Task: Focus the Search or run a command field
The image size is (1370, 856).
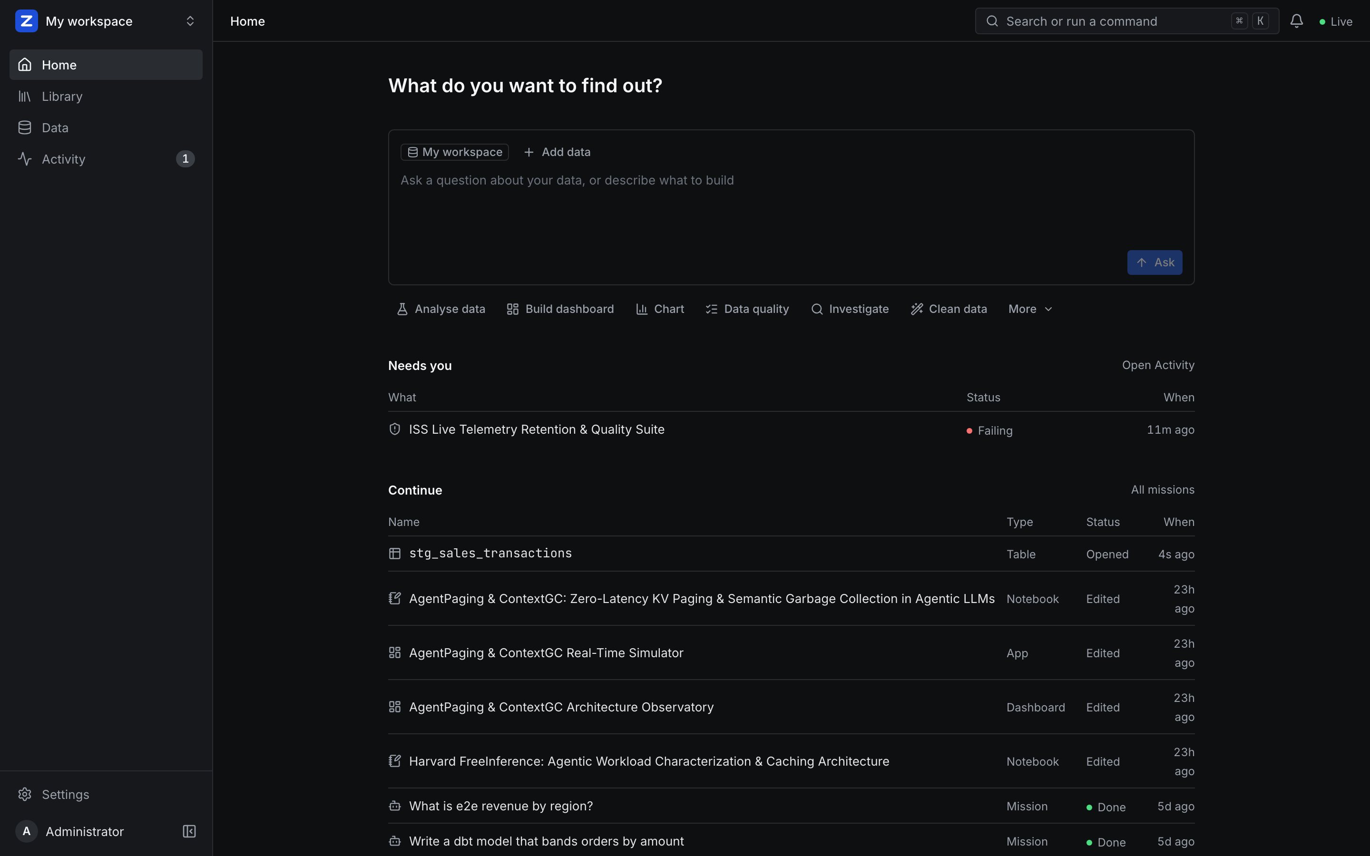Action: (x=1126, y=21)
